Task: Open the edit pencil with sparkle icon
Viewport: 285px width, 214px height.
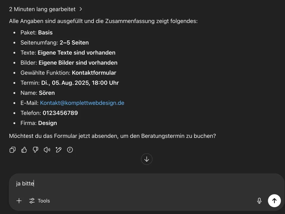Action: click(x=58, y=150)
